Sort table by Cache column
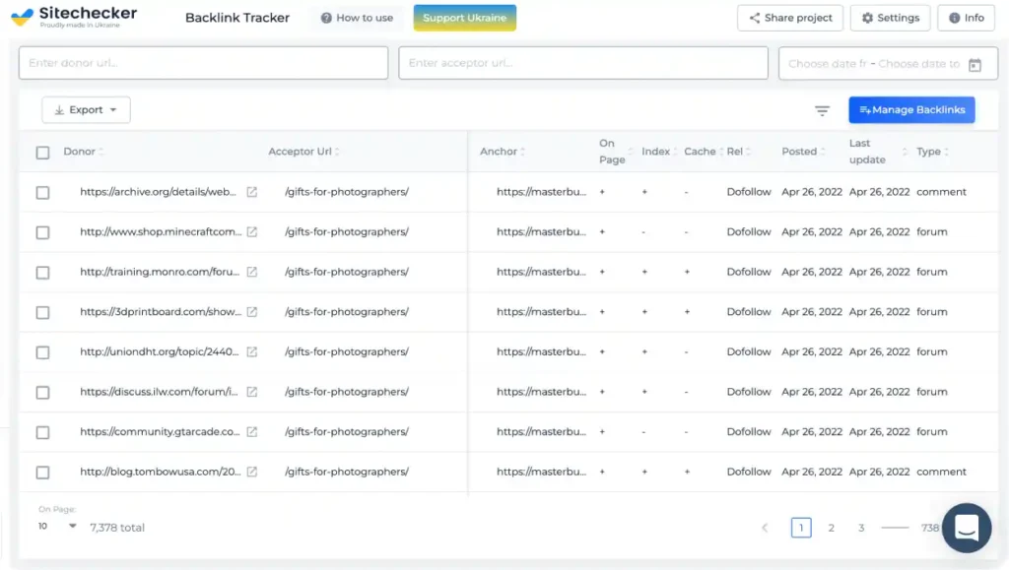The height and width of the screenshot is (570, 1009). point(704,152)
